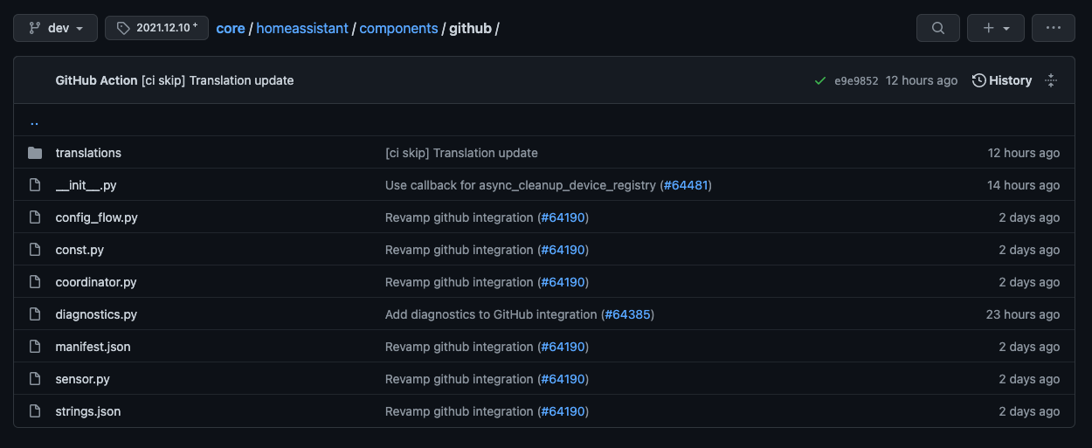Click the expand file tree icon

point(1051,80)
